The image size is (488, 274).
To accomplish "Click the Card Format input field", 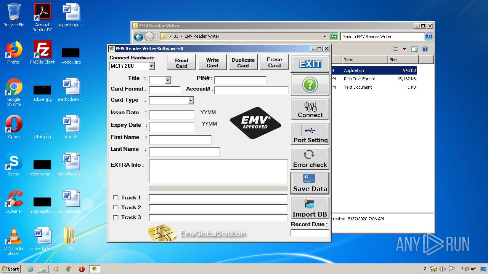I will pyautogui.click(x=164, y=90).
